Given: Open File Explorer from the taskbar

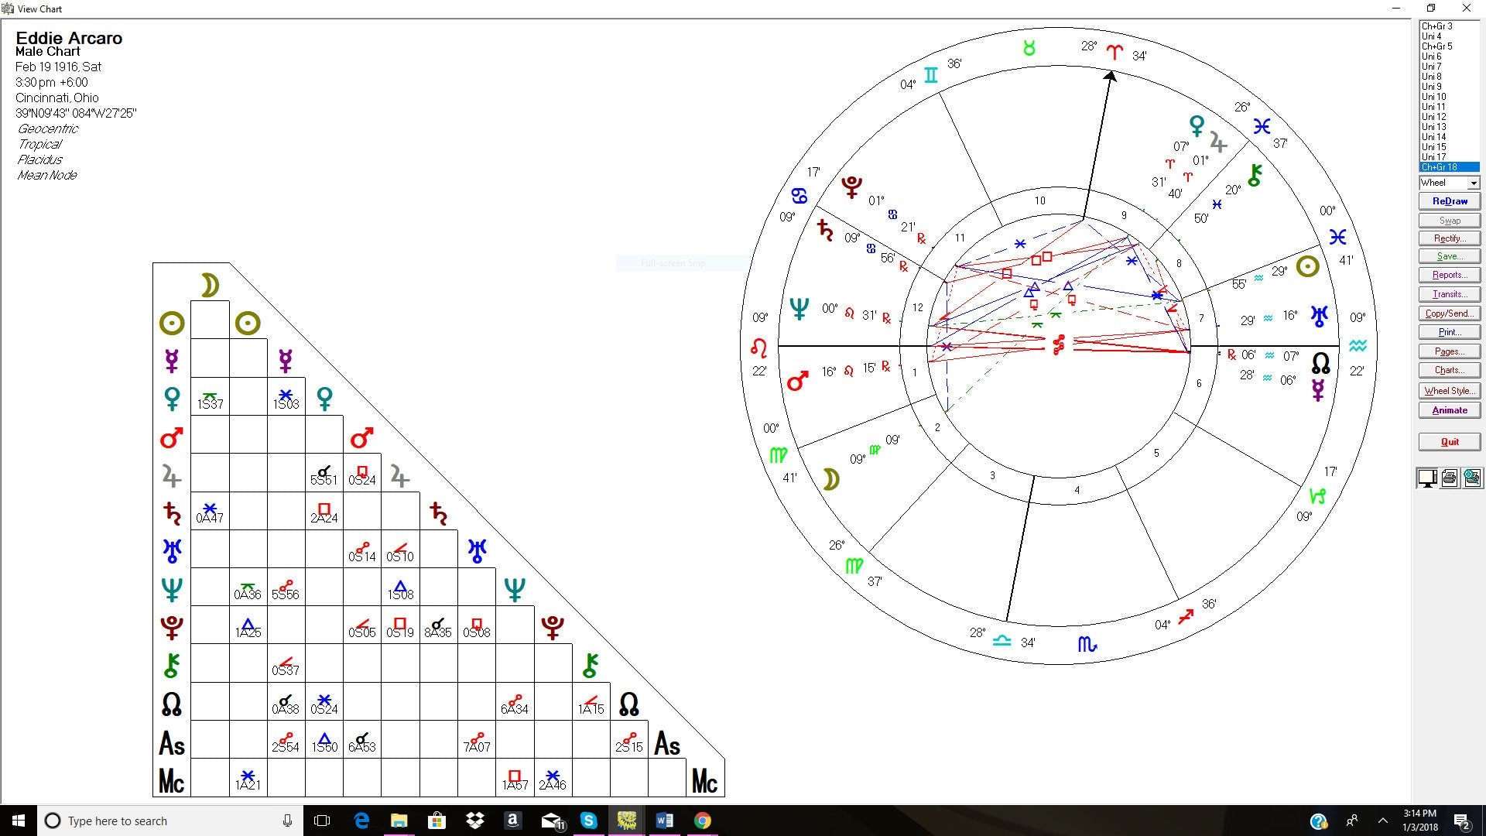Looking at the screenshot, I should 399,821.
